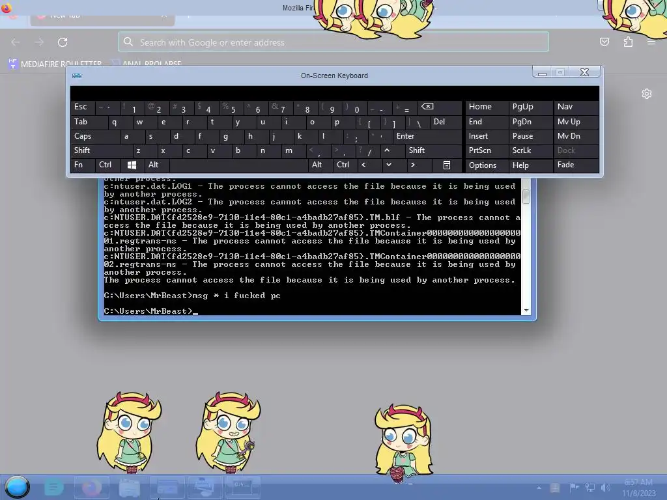Screen dimensions: 667x500
Task: Tap the spacebar key
Action: tap(238, 165)
